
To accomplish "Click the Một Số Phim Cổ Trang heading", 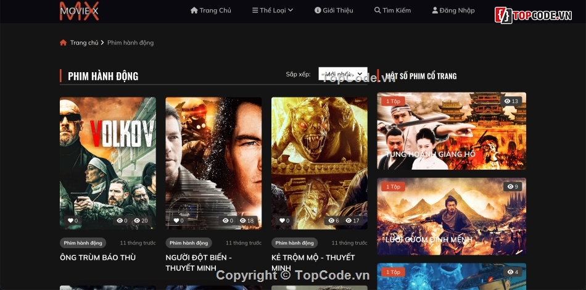I will click(x=421, y=76).
